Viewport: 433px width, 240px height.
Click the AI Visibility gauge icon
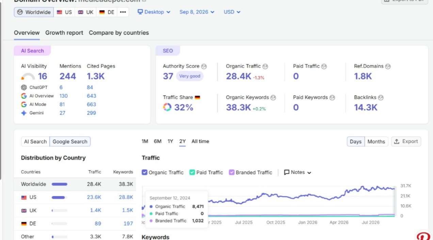28,77
